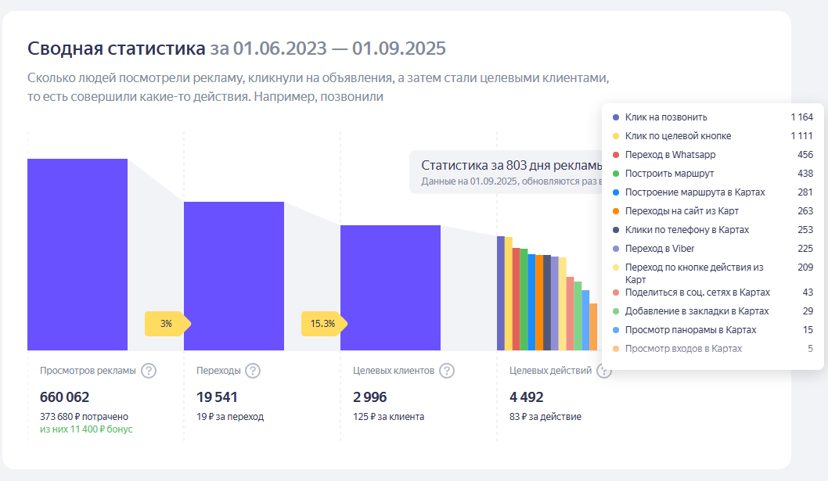This screenshot has height=481, width=828.
Task: Select legend row Клики по телефону в Картах
Action: point(713,230)
